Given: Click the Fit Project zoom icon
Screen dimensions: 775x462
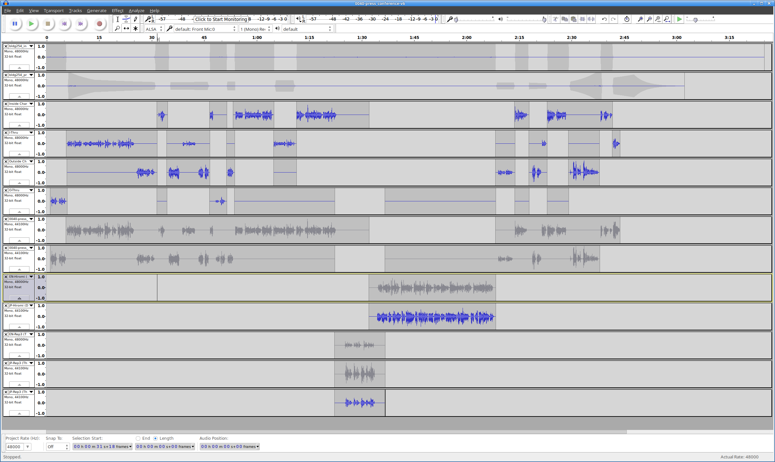Looking at the screenshot, I should [667, 19].
